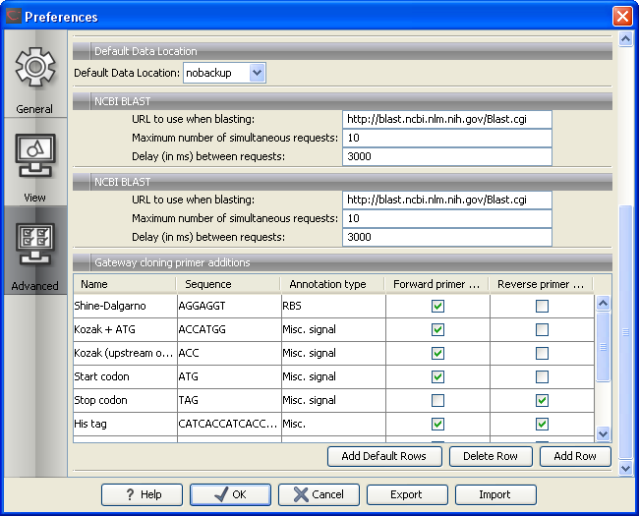Uncheck Forward primer for Start codon

click(437, 377)
